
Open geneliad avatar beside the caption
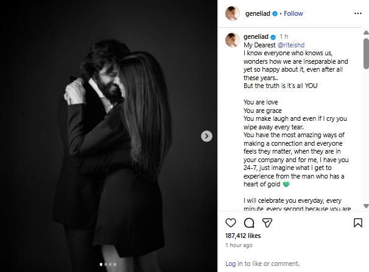click(233, 40)
